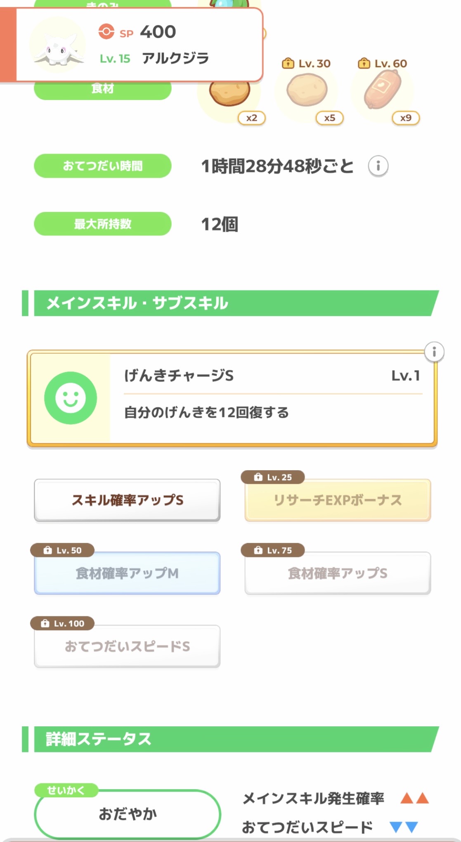This screenshot has width=461, height=842.
Task: Tap the おてつだい時間 green label
Action: click(x=102, y=166)
